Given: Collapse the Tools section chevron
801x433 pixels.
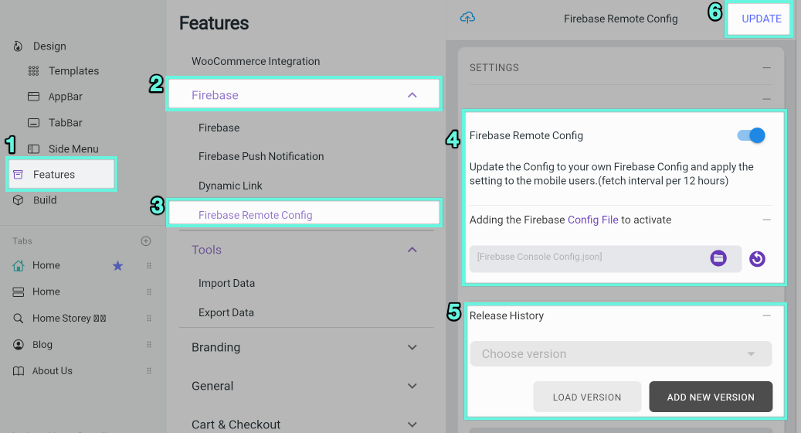Looking at the screenshot, I should (x=412, y=250).
